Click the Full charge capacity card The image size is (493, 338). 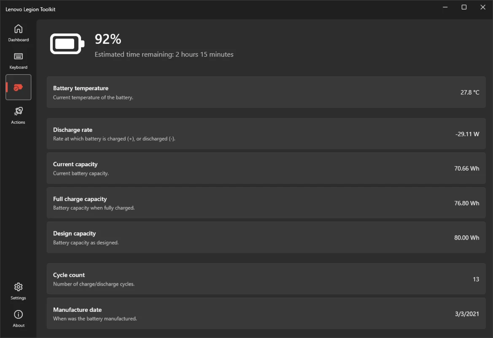[266, 203]
